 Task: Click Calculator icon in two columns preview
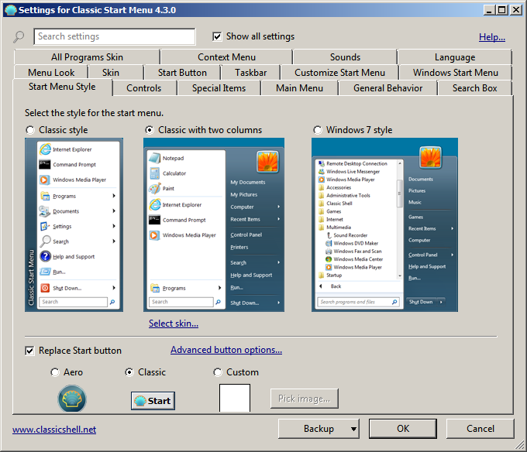(x=155, y=173)
